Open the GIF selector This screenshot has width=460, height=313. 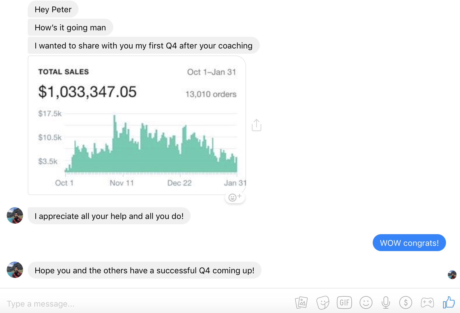click(x=344, y=302)
